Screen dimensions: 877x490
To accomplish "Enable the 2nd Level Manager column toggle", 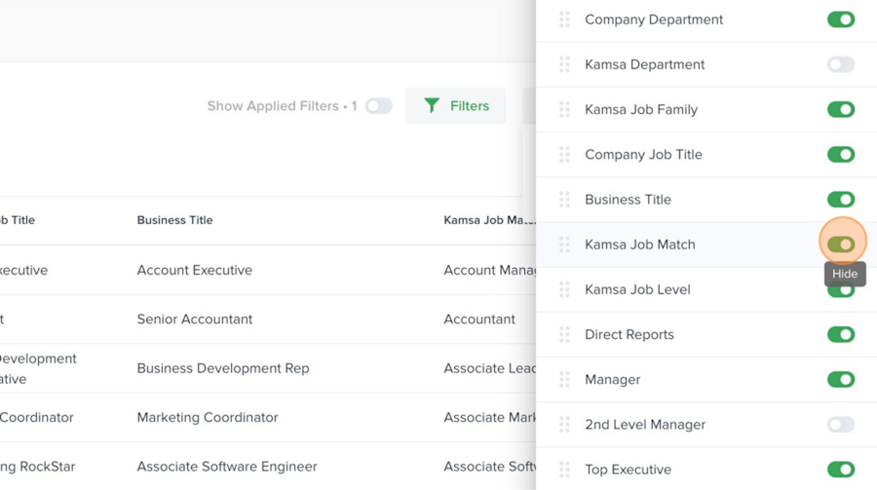I will [x=841, y=424].
